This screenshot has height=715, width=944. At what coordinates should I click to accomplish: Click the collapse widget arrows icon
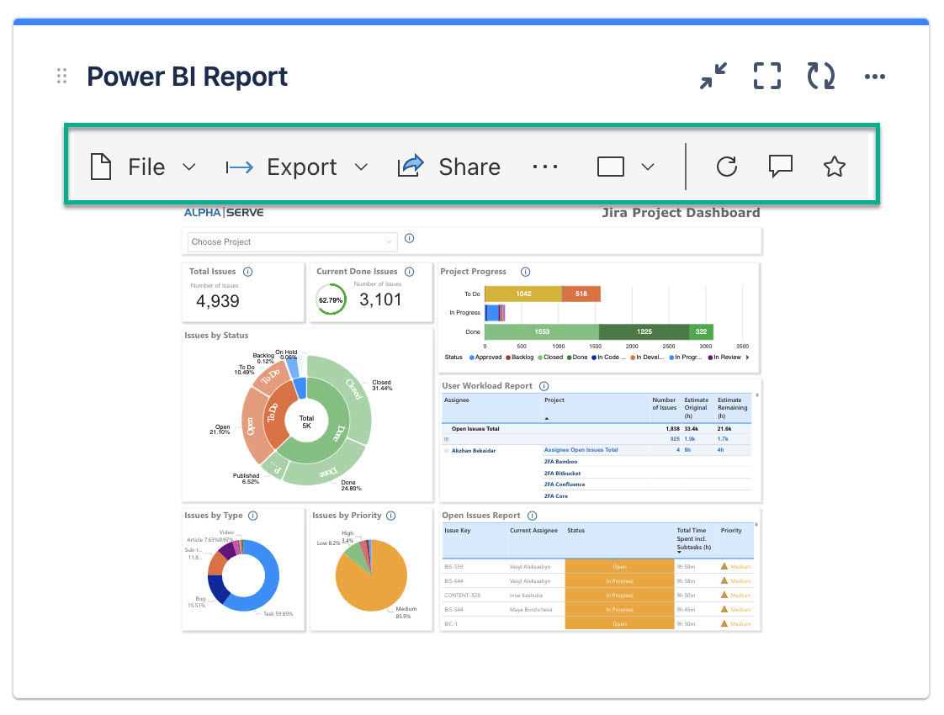tap(713, 77)
